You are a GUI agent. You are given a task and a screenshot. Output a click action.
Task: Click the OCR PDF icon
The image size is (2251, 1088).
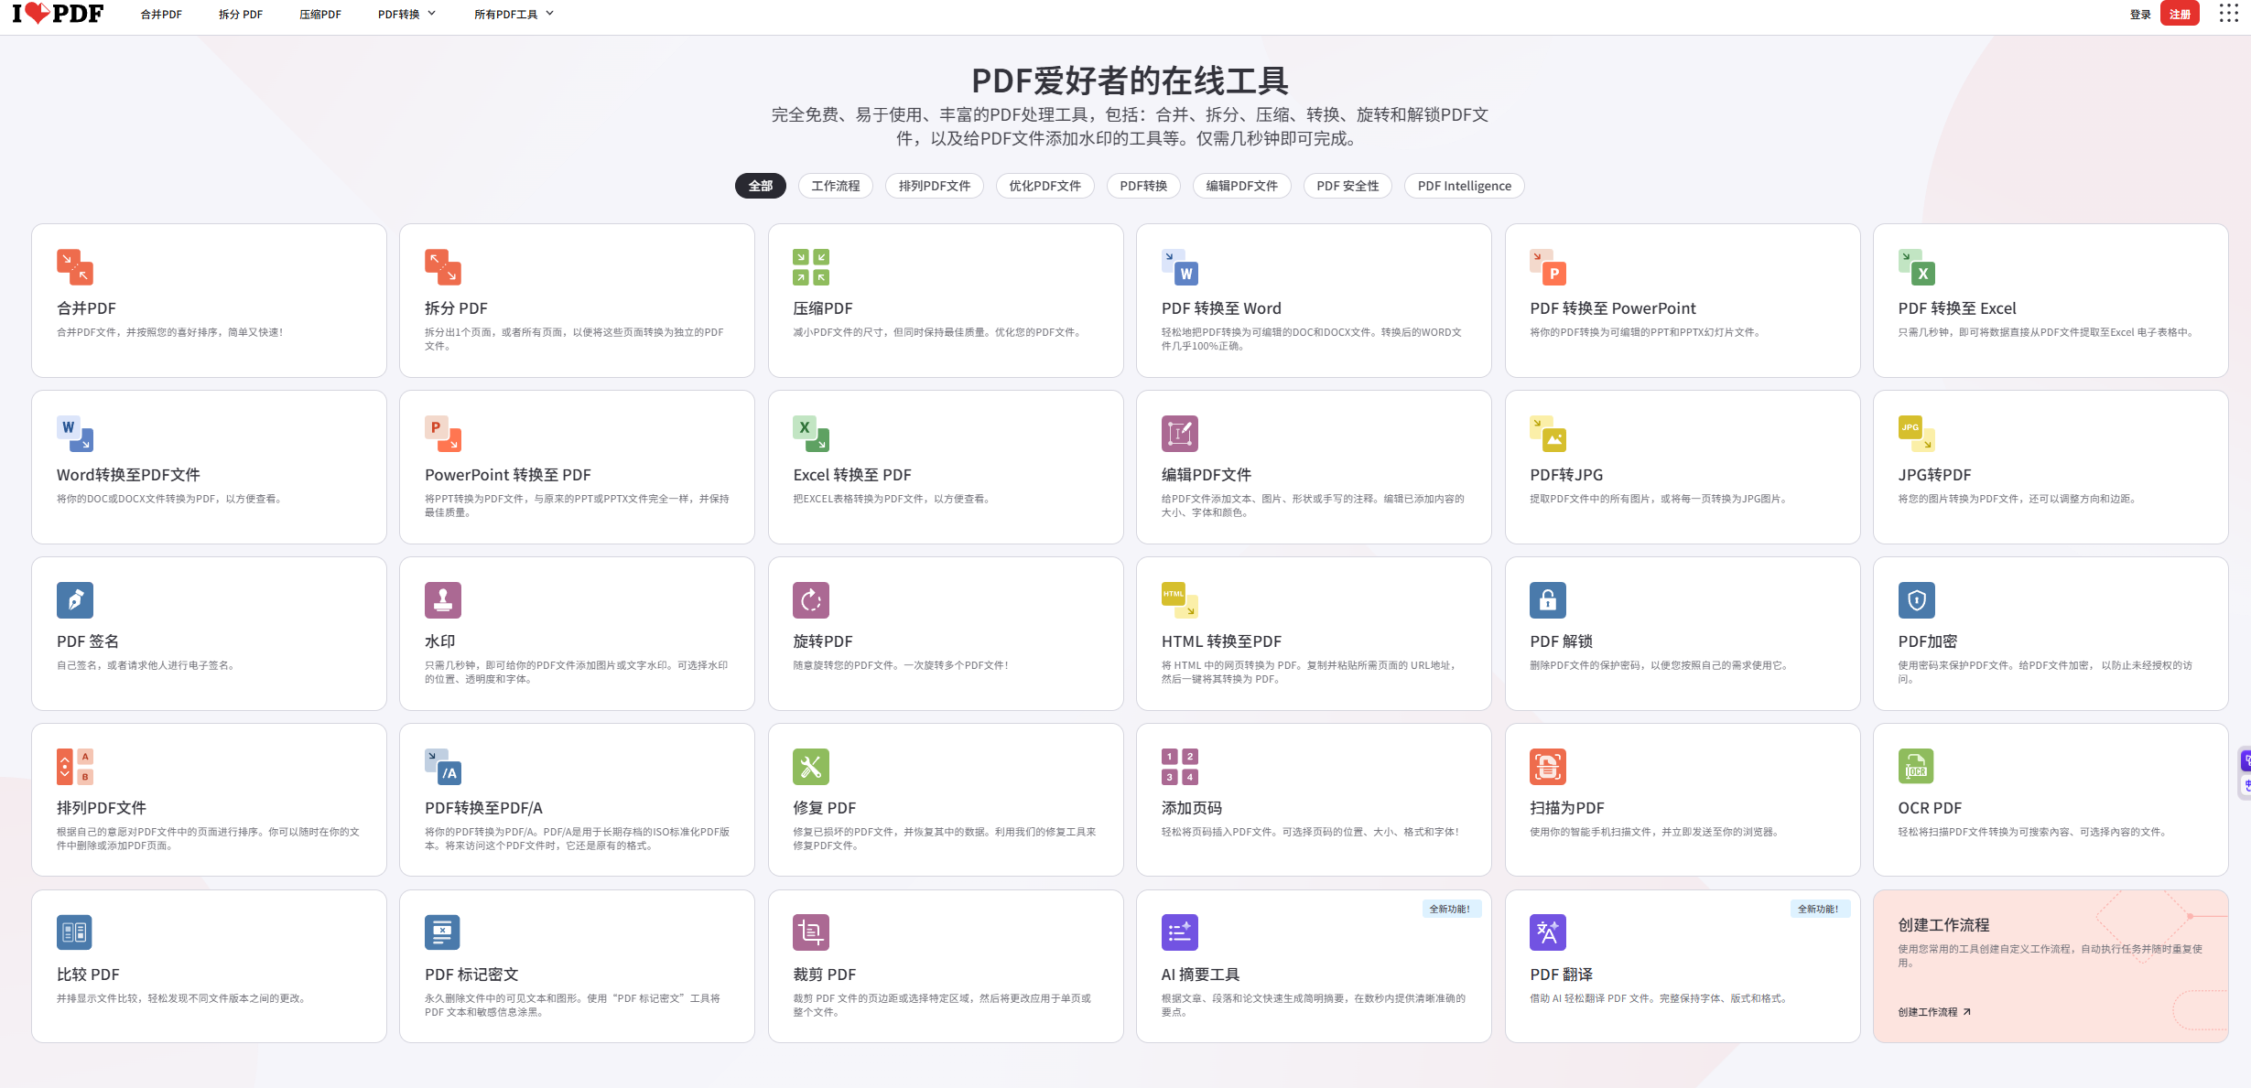(x=1917, y=766)
